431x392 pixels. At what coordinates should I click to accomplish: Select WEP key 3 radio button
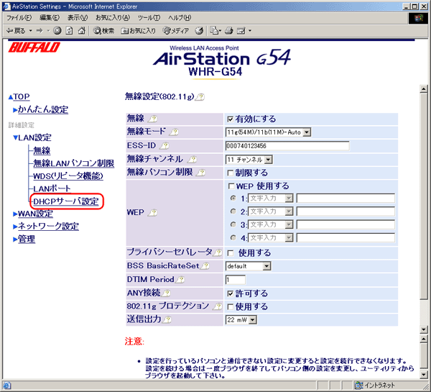tap(233, 224)
